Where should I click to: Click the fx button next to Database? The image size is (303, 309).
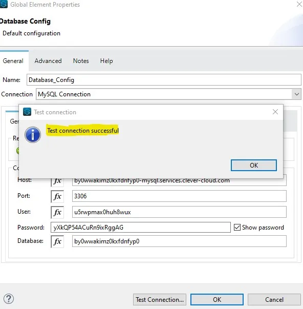click(57, 241)
